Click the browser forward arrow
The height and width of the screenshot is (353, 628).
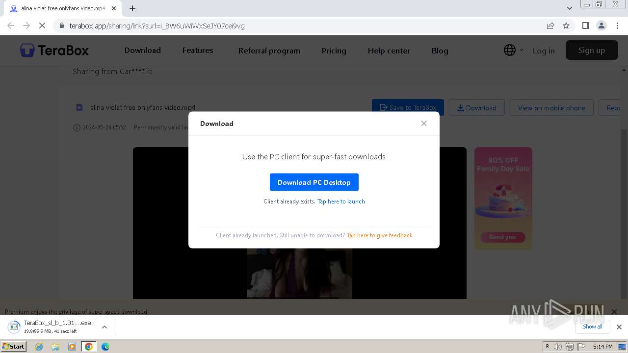click(26, 25)
